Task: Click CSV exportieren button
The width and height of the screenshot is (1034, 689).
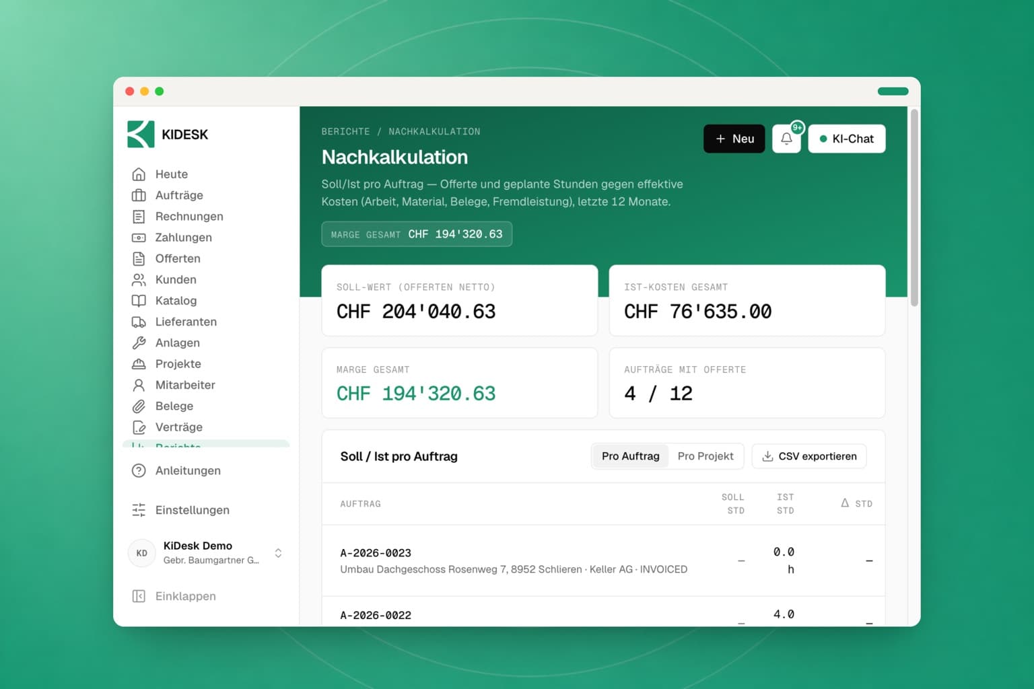Action: [809, 456]
